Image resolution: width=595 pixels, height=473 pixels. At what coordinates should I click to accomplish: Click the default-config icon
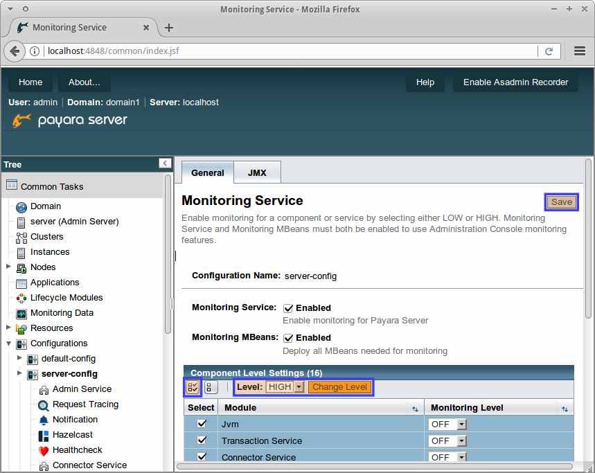tap(33, 359)
